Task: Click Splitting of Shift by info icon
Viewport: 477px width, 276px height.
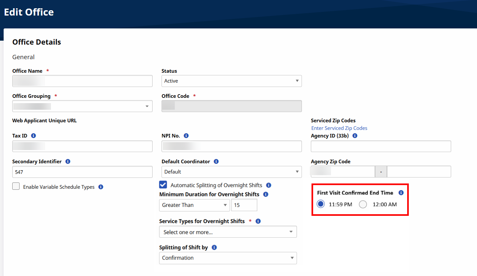Action: pos(214,248)
